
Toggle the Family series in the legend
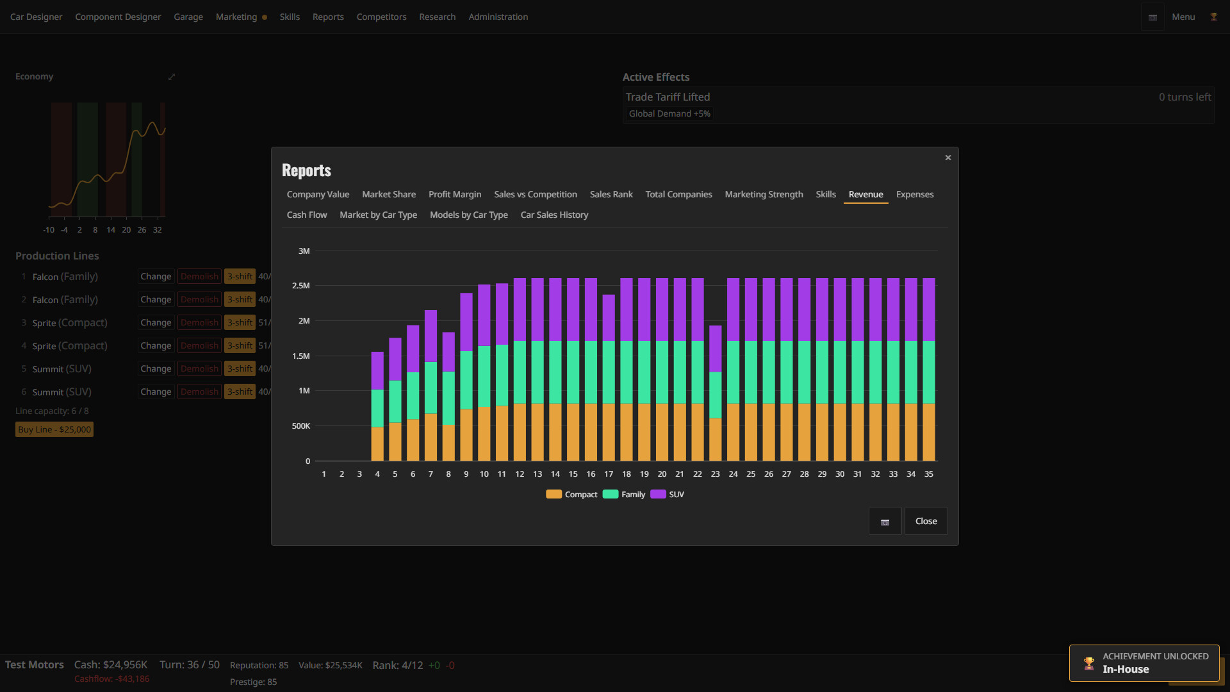(624, 494)
